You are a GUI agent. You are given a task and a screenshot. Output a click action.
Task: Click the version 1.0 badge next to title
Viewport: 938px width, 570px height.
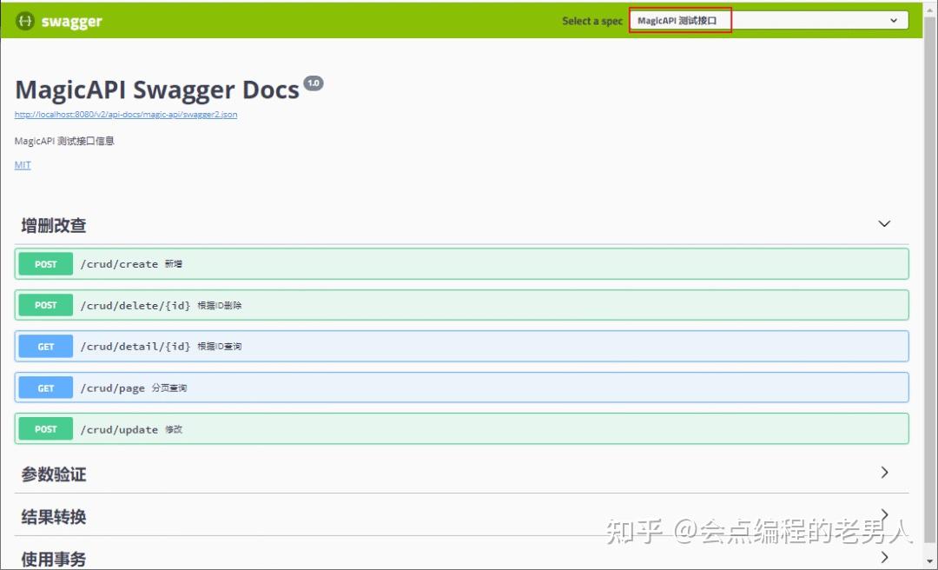tap(314, 83)
